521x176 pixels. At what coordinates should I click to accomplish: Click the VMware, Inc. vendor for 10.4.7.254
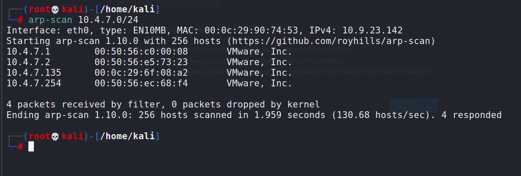(x=259, y=83)
